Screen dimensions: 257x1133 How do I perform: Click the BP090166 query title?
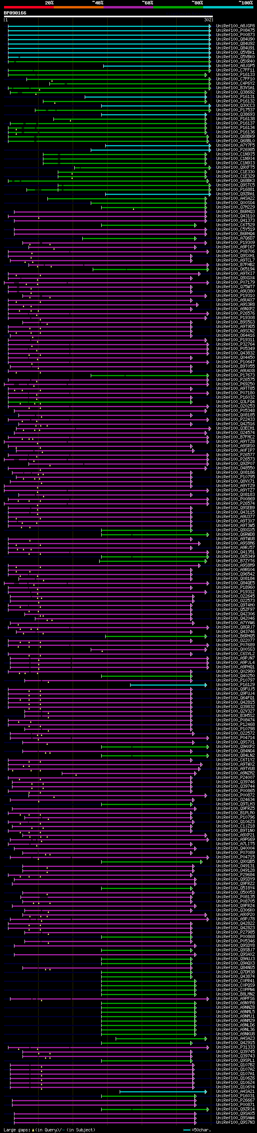[15, 13]
